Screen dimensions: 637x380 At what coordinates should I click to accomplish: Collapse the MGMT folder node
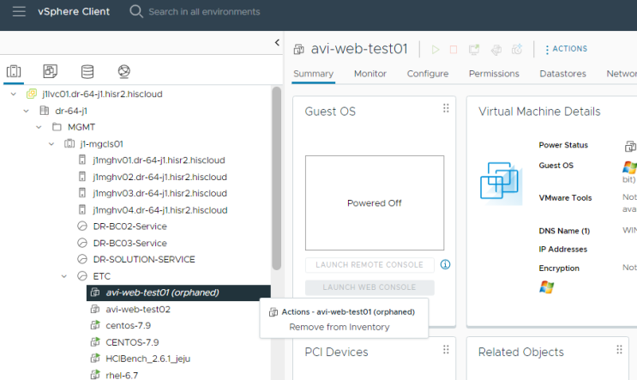point(39,127)
